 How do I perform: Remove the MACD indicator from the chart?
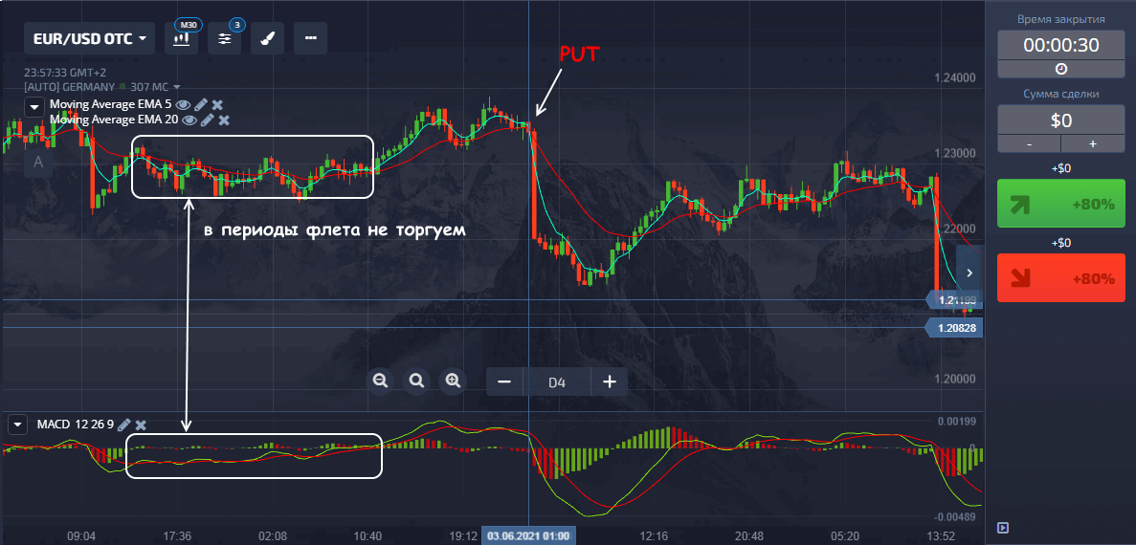[141, 425]
